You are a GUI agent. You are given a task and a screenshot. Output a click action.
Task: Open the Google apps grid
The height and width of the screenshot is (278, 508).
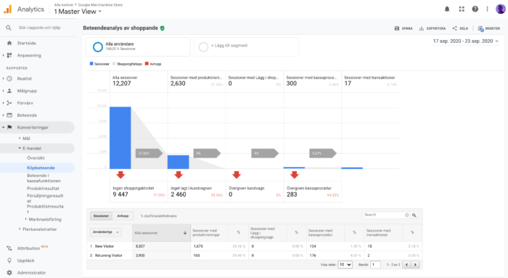coord(462,9)
